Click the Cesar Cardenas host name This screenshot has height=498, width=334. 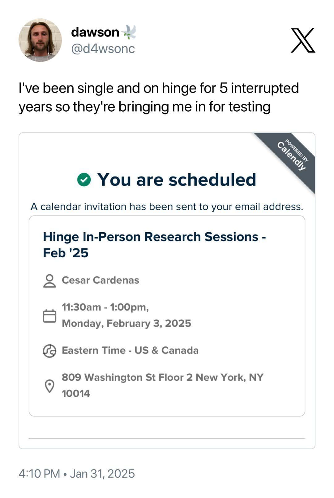(101, 280)
